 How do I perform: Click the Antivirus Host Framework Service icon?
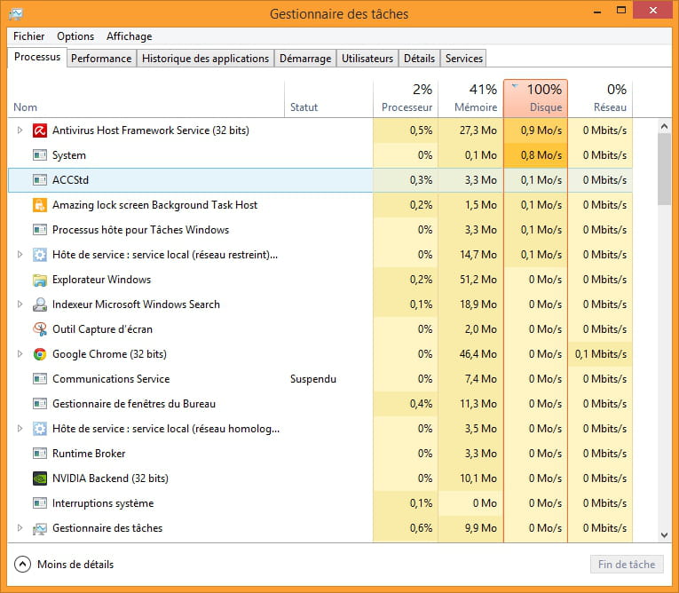[40, 130]
